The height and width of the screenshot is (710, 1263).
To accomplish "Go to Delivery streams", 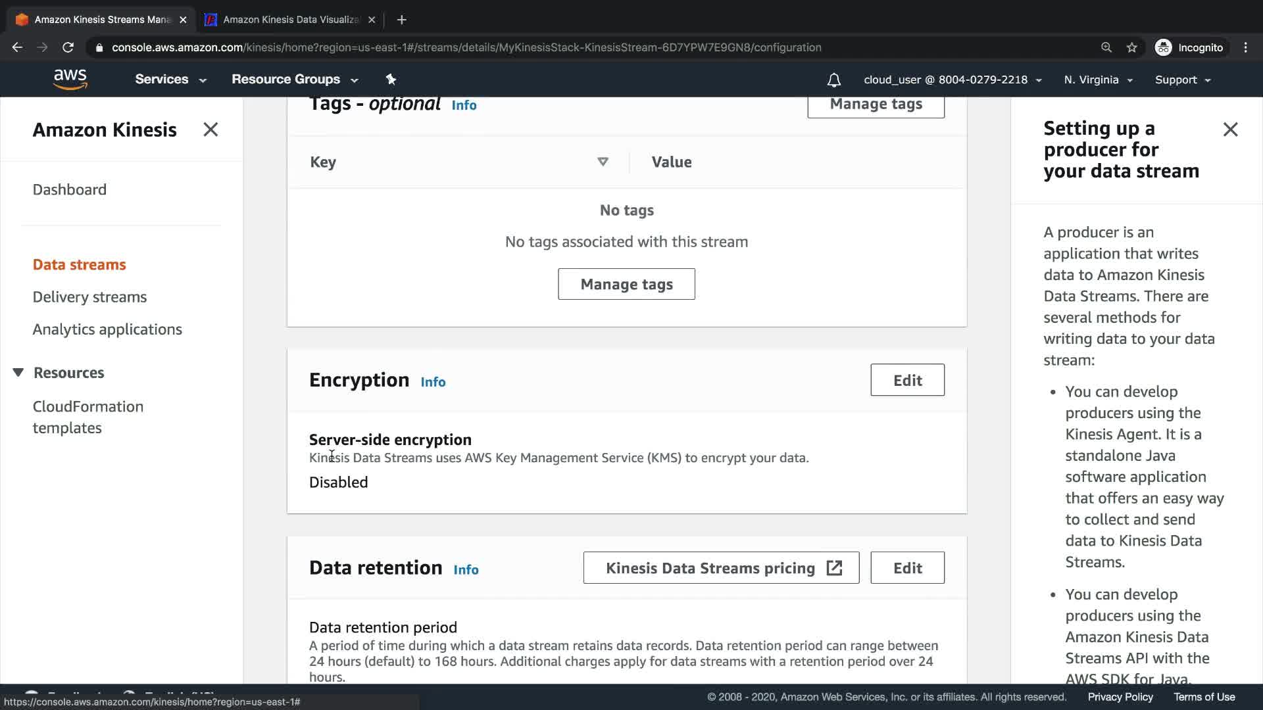I will (89, 297).
